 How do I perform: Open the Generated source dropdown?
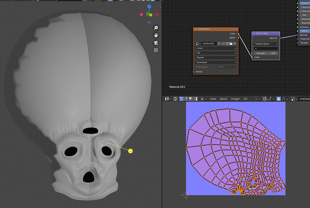point(216,62)
